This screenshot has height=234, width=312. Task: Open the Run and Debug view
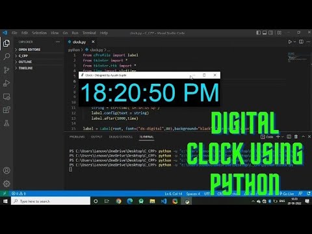pos(6,83)
